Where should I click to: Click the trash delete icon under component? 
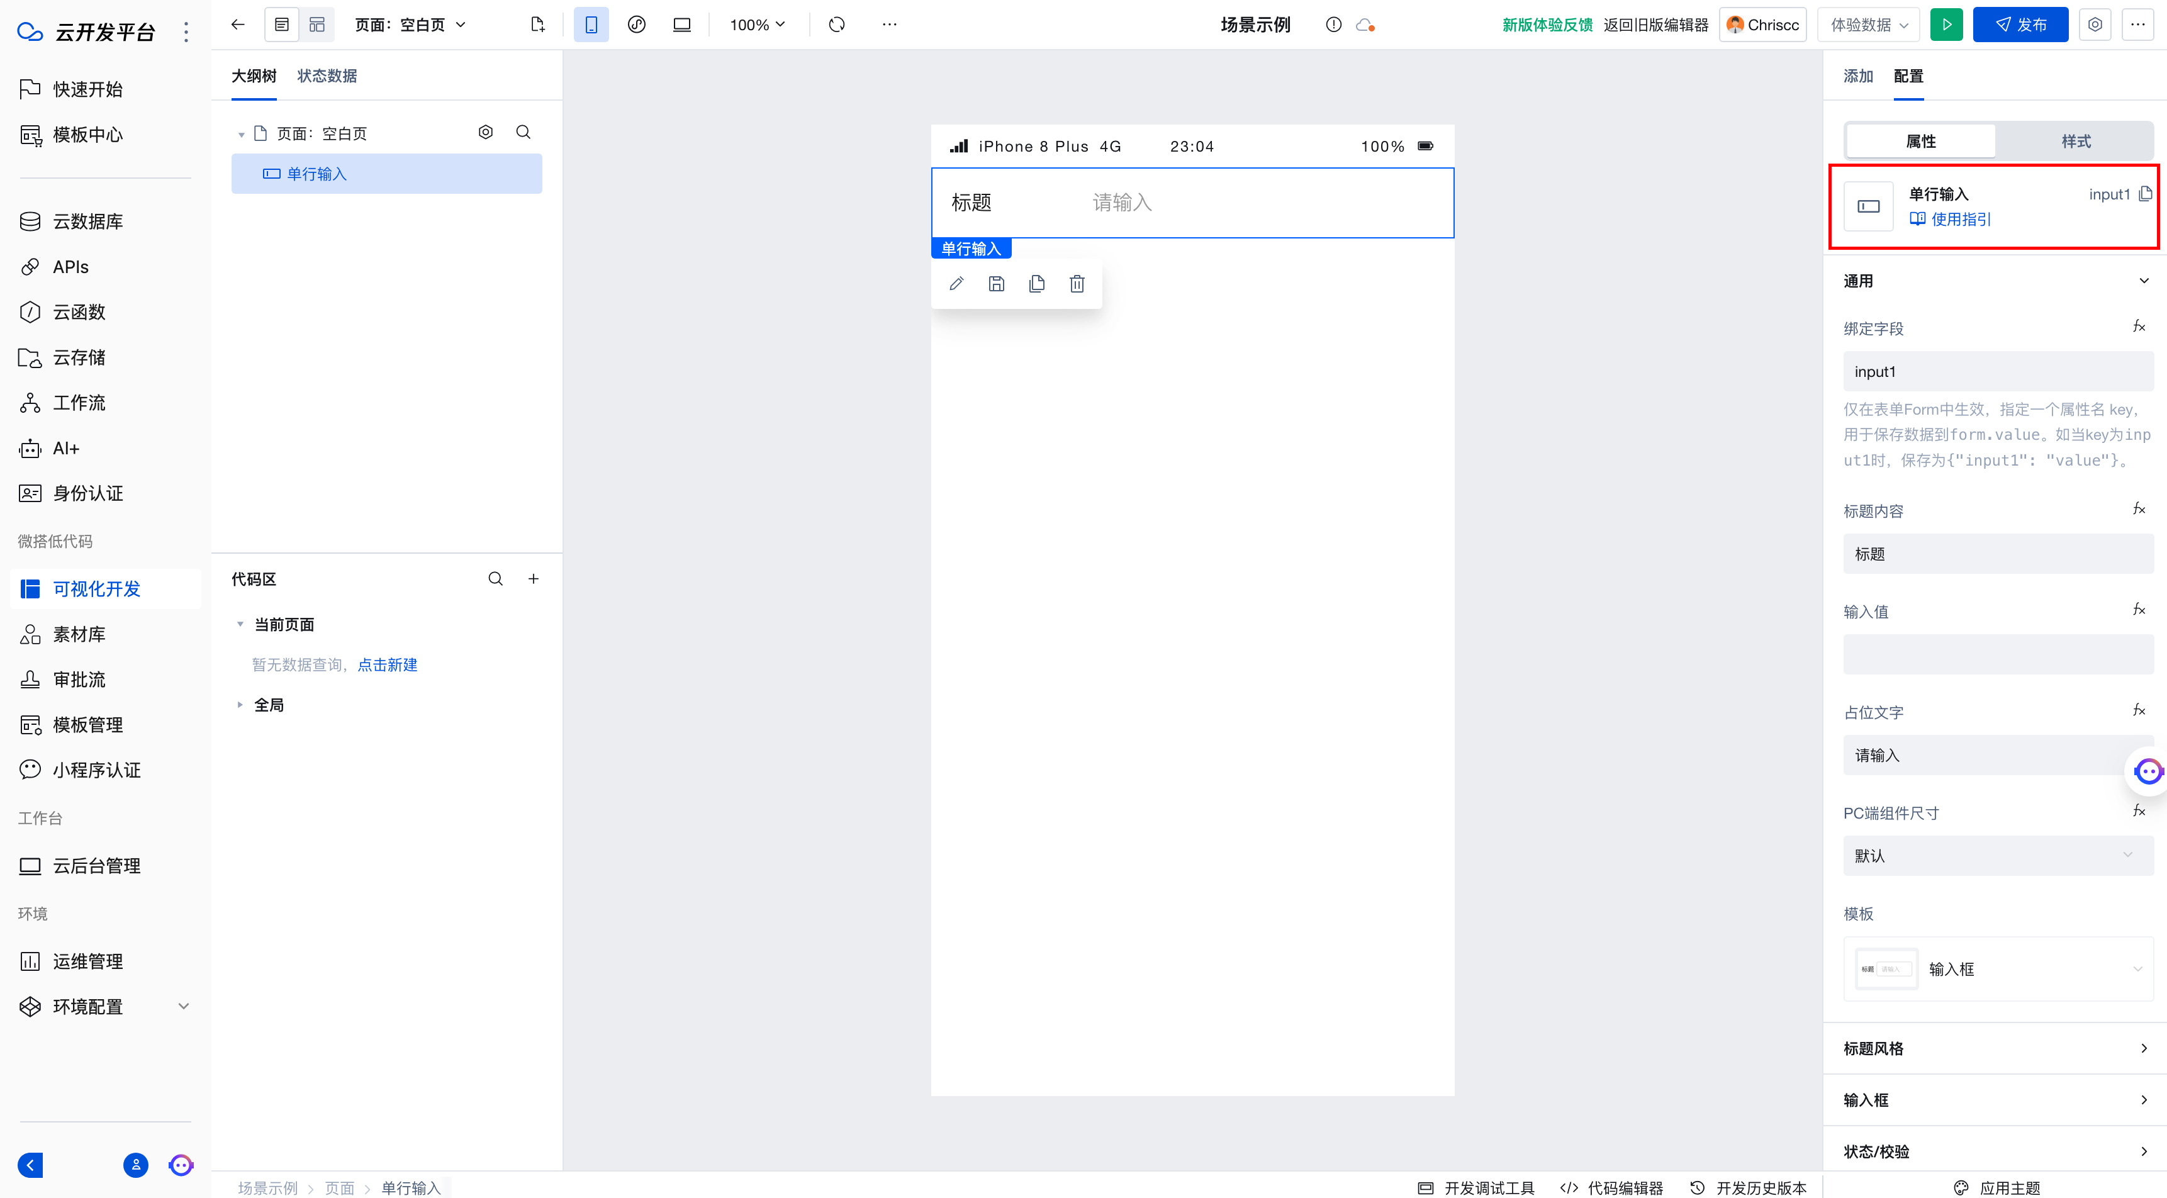[x=1077, y=284]
